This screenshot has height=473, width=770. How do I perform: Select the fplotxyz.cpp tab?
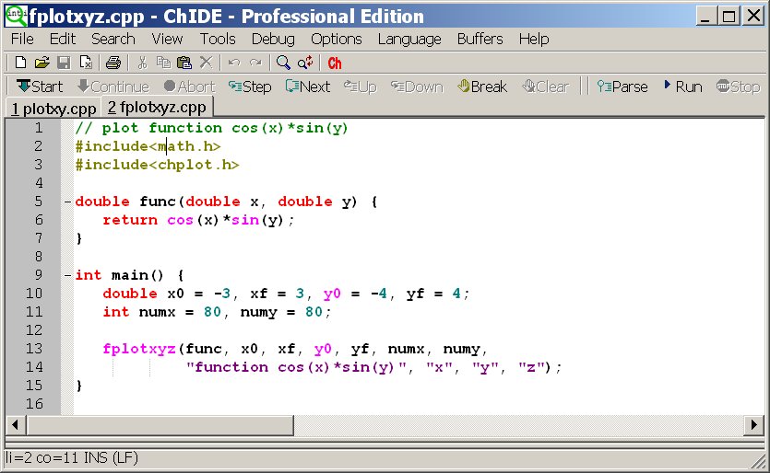click(x=157, y=107)
